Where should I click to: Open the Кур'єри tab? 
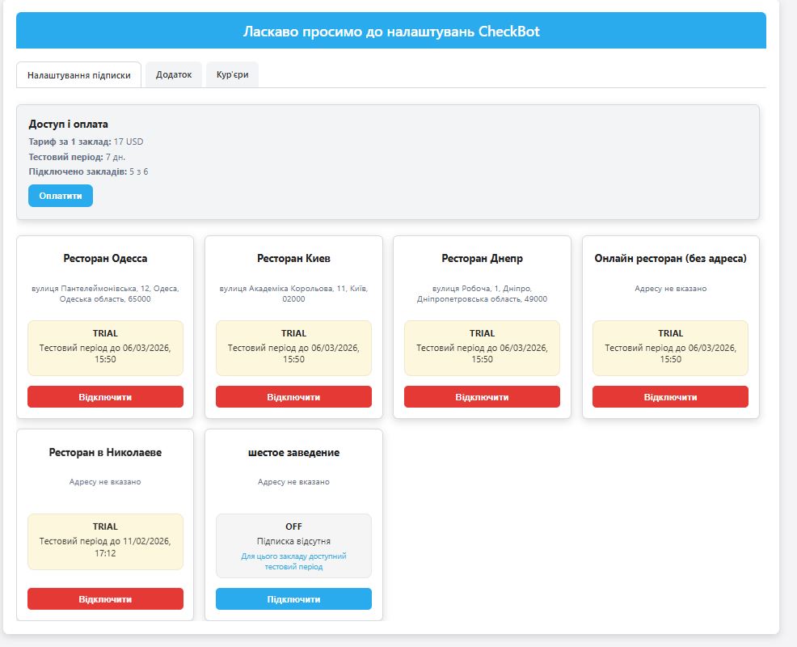pyautogui.click(x=233, y=74)
